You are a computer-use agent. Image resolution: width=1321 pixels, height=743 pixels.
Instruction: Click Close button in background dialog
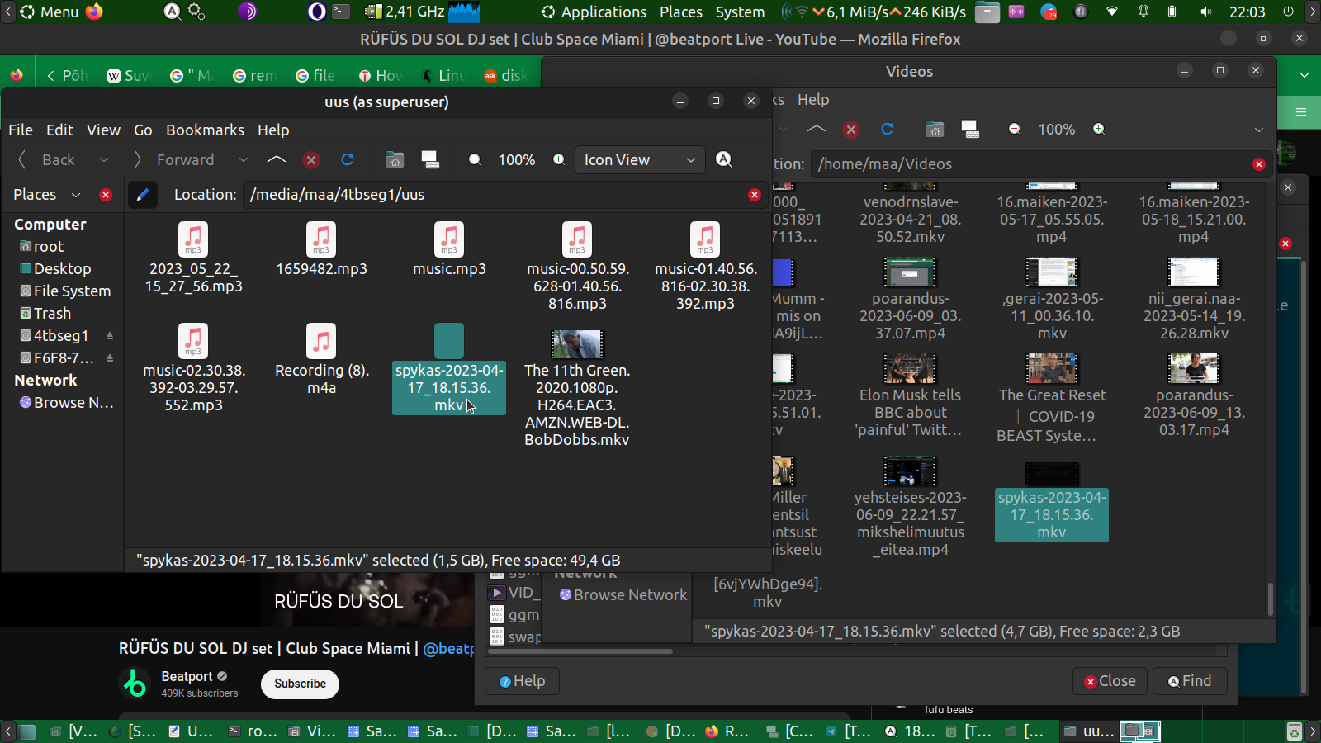pyautogui.click(x=1110, y=681)
